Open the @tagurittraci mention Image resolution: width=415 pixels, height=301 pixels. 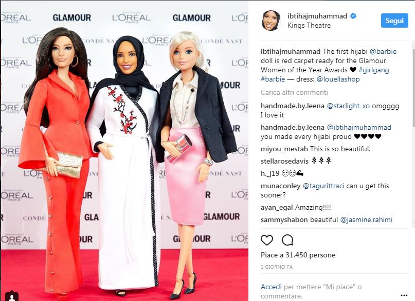tap(323, 186)
